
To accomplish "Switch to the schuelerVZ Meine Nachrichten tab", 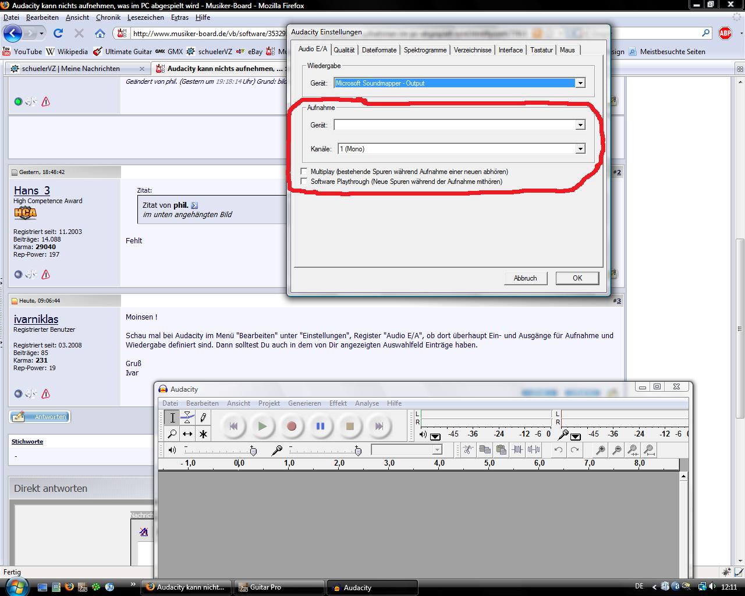I will click(x=77, y=69).
